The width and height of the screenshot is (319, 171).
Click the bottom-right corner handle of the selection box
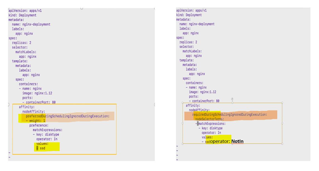coord(282,144)
